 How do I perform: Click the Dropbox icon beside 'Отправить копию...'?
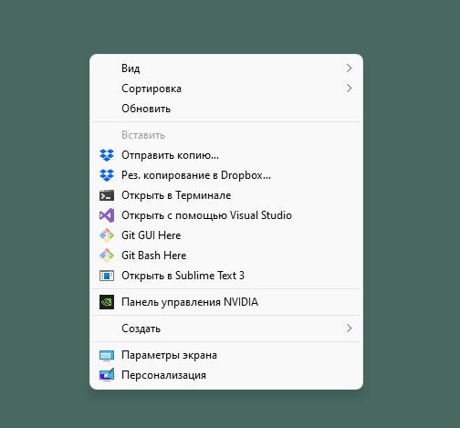(107, 155)
